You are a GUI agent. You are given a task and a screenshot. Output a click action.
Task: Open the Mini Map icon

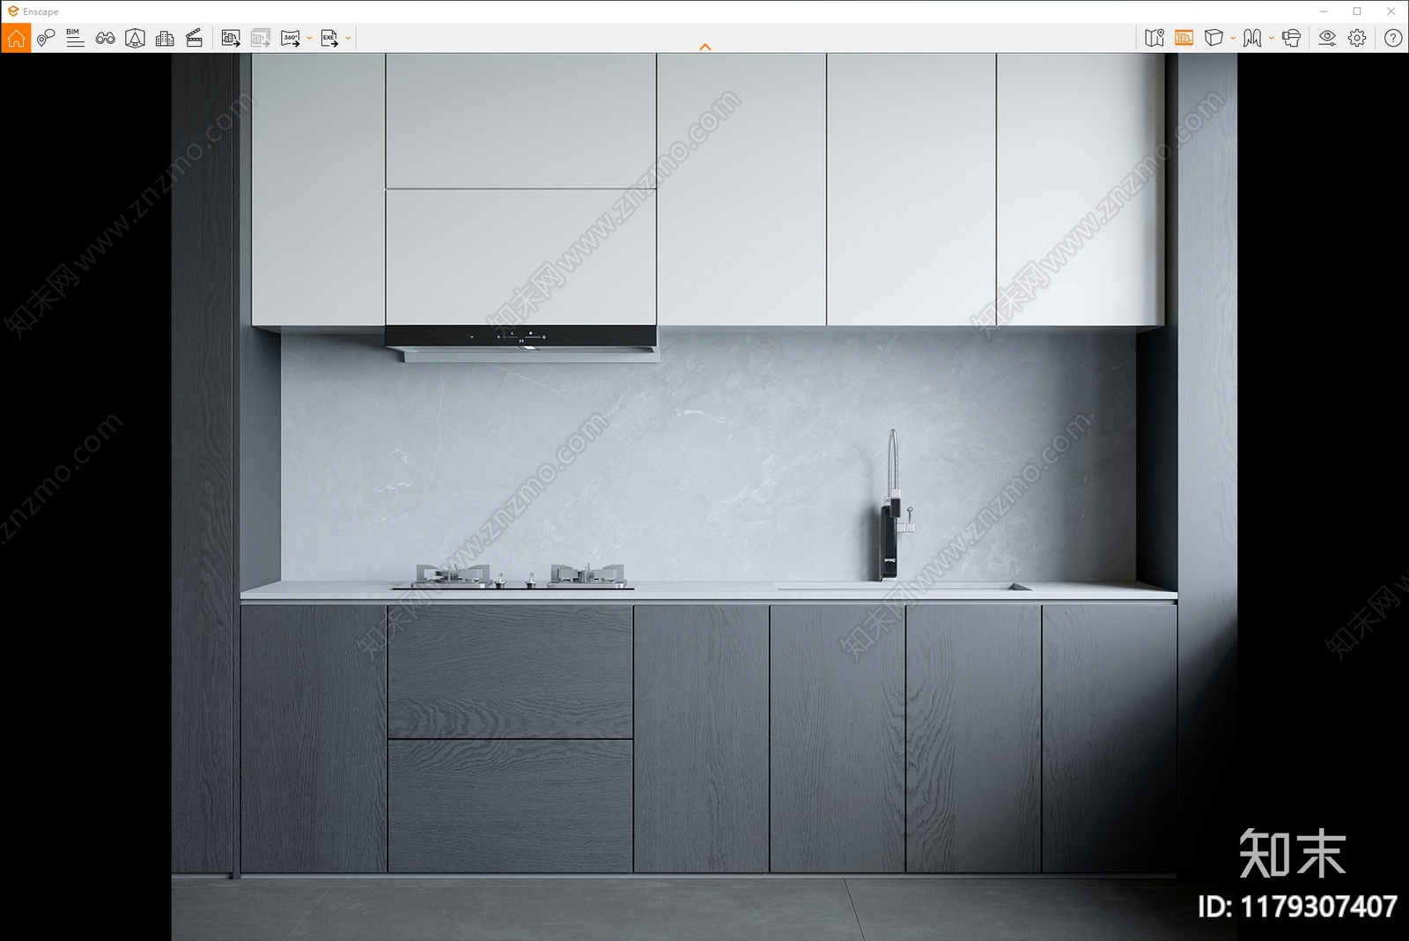(x=1154, y=38)
